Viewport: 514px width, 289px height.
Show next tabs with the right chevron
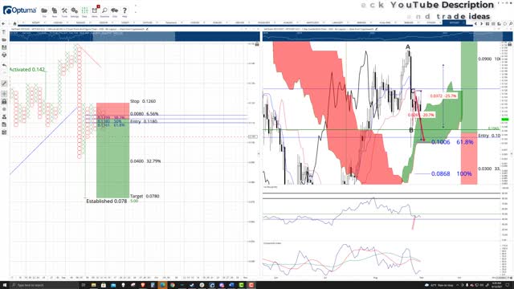point(481,23)
